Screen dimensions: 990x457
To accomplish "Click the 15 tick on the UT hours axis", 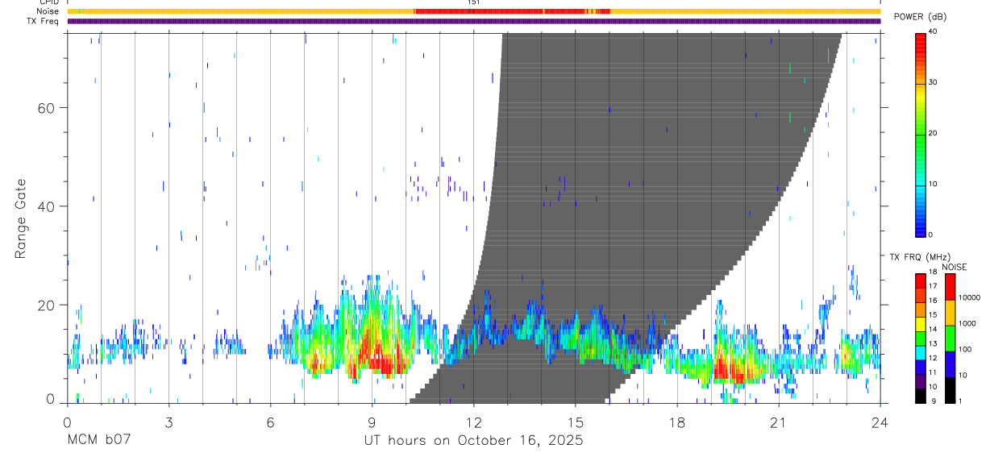I will pyautogui.click(x=575, y=422).
